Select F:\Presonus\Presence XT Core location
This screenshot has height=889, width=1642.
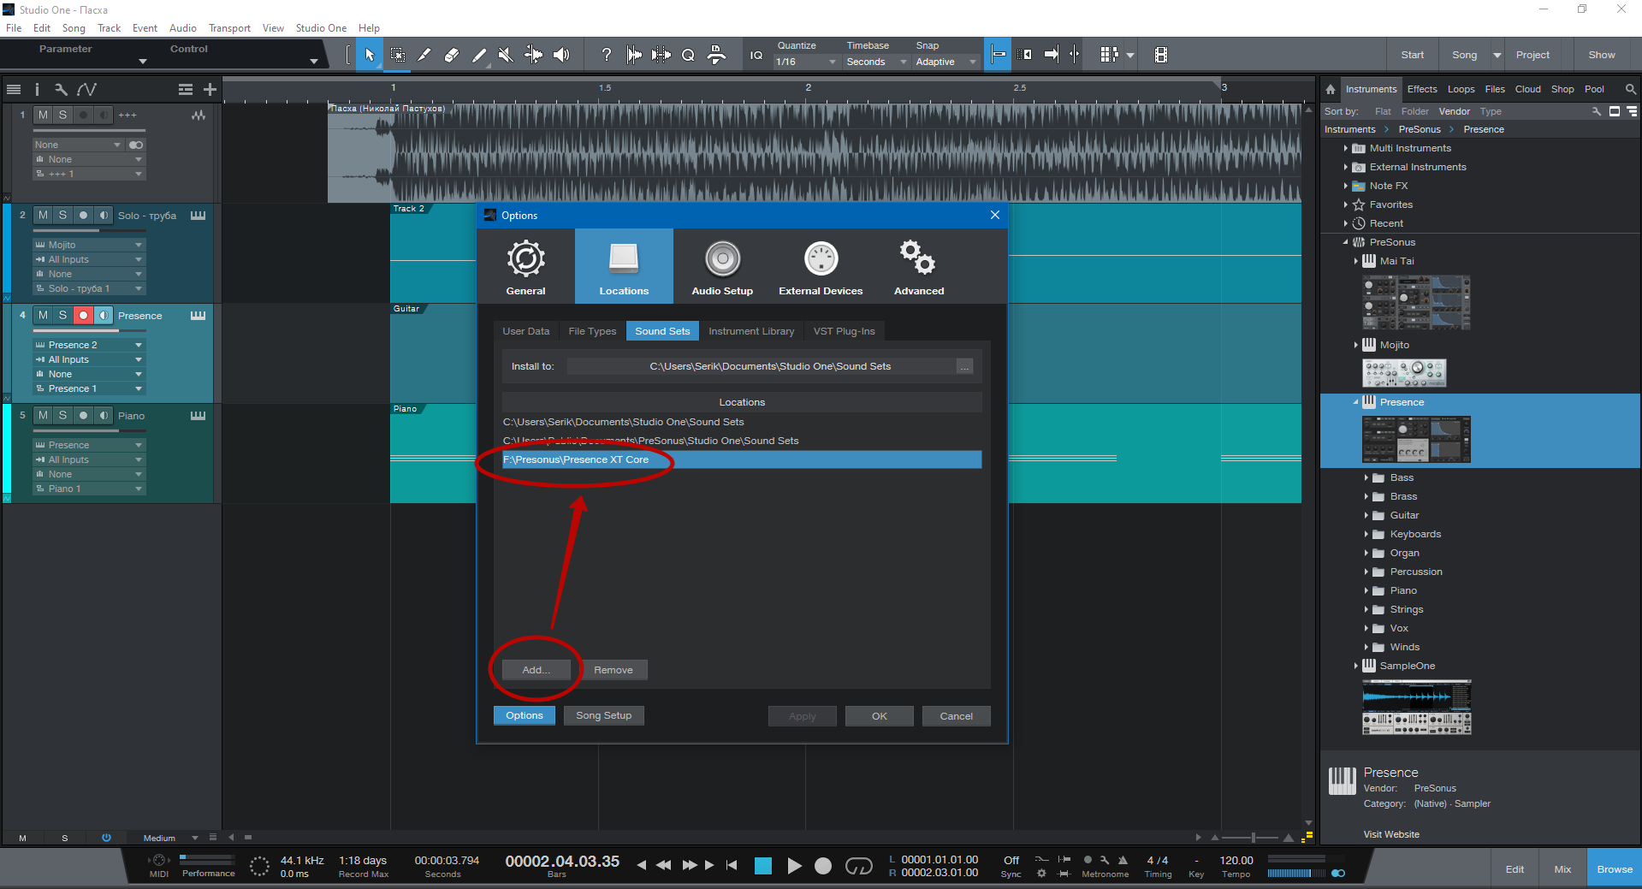coord(742,459)
